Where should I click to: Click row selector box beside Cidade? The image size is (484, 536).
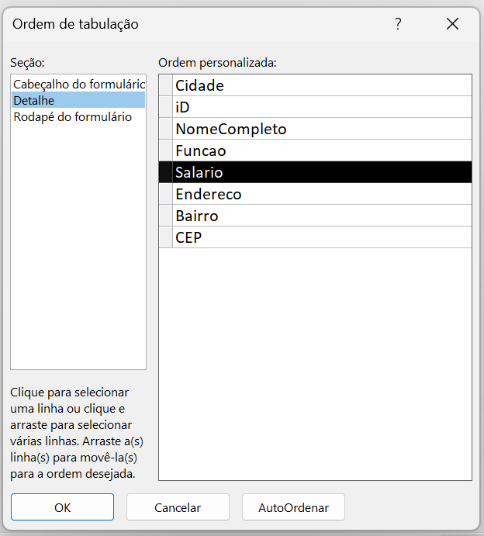click(165, 85)
